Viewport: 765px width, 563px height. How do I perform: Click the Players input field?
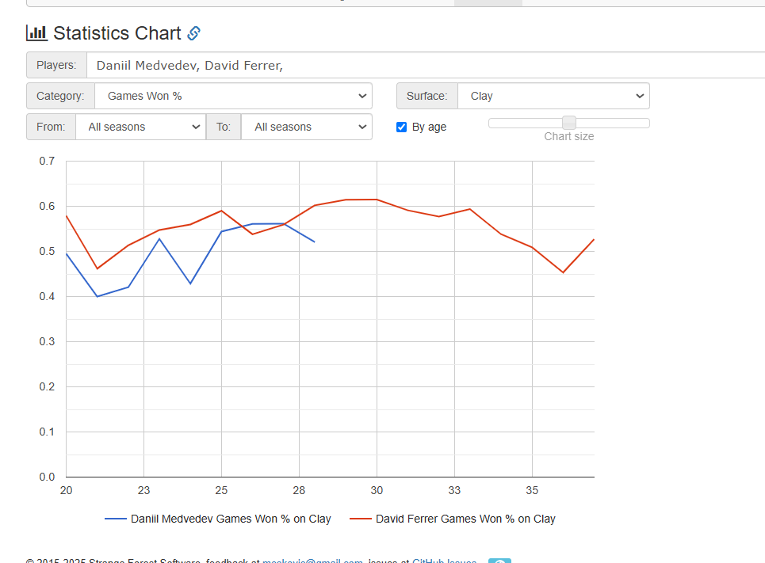(x=426, y=65)
